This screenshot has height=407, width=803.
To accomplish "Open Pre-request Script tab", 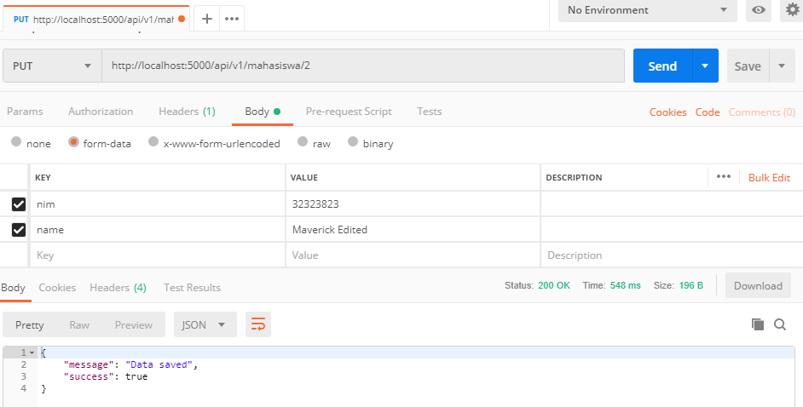I will (349, 112).
